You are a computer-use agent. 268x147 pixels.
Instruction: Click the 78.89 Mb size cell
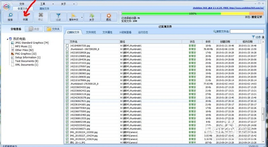[x=208, y=49]
